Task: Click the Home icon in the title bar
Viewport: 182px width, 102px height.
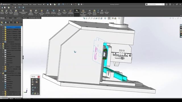Action: [48, 5]
